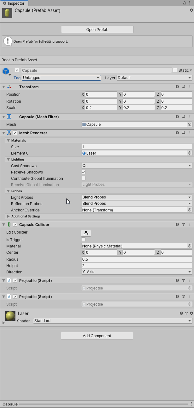Image resolution: width=194 pixels, height=408 pixels.
Task: Collapse the Materials foldout
Action: 8,140
